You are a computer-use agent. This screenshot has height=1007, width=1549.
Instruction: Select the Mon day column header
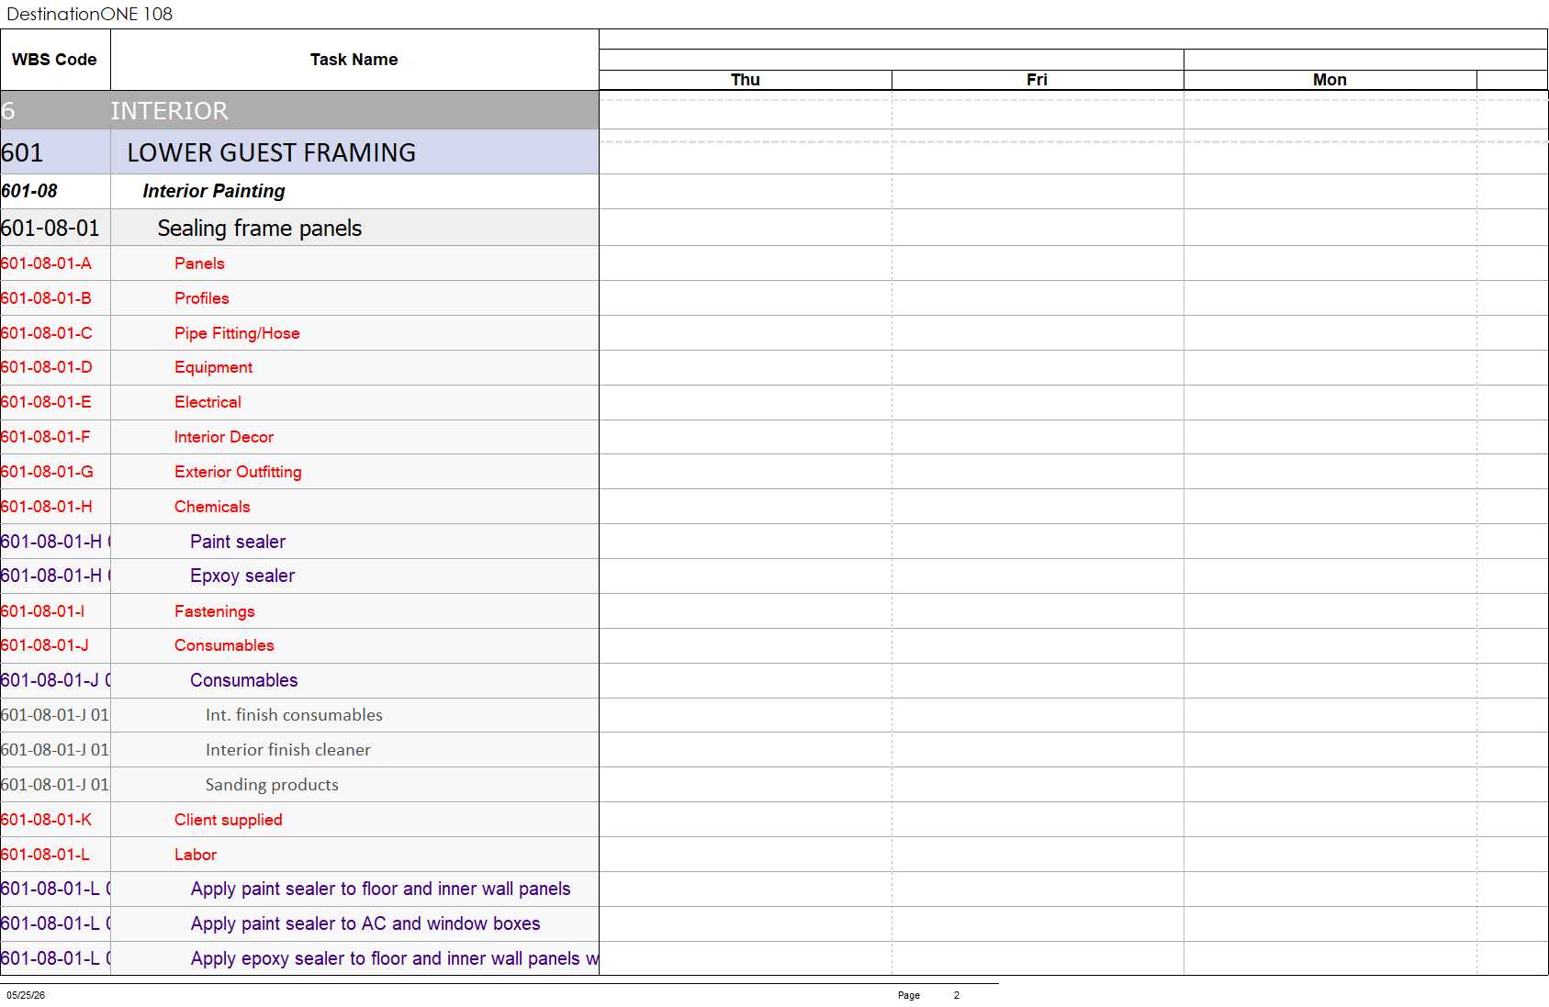pyautogui.click(x=1330, y=80)
